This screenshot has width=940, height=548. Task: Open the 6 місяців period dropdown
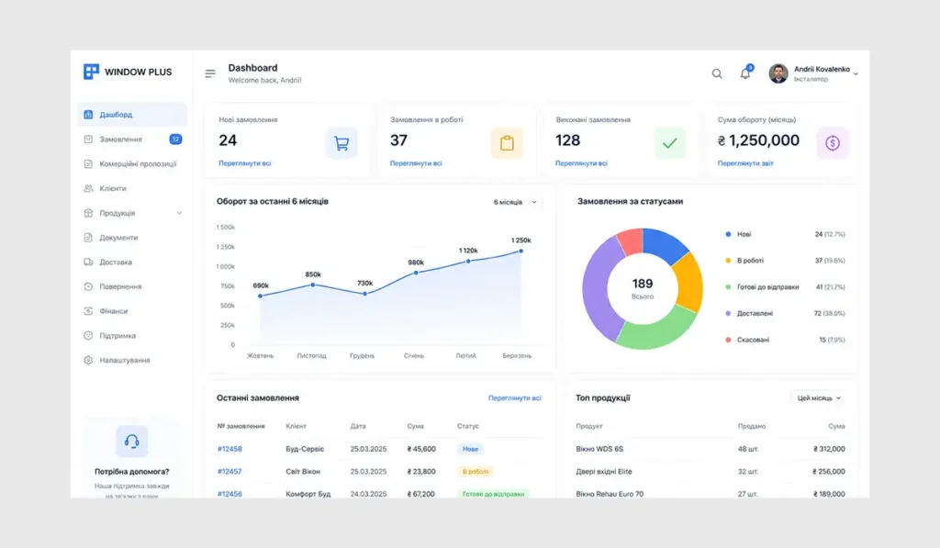(515, 202)
